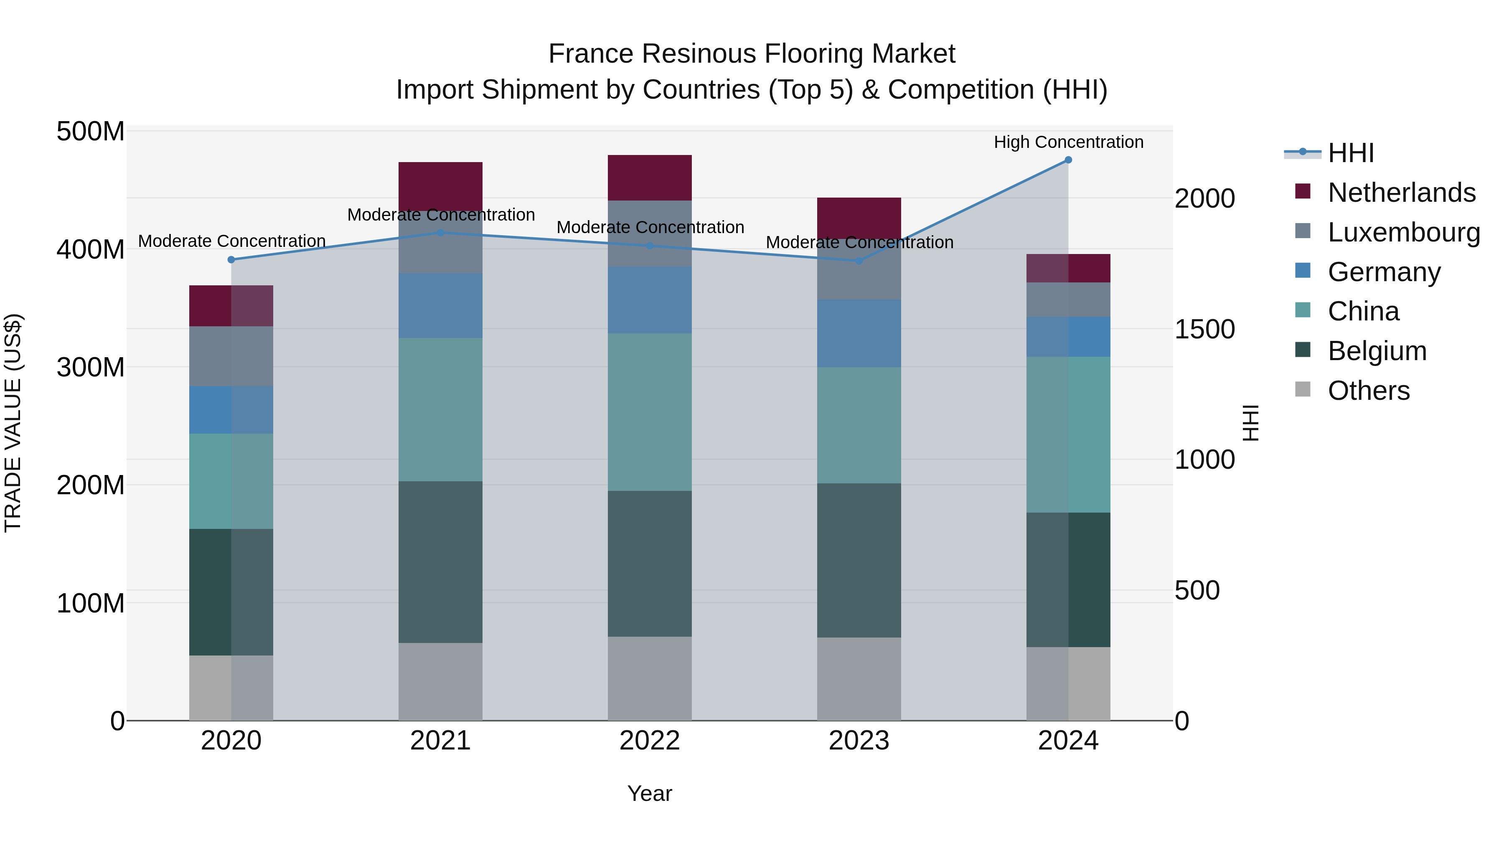Click the Netherlands segment of 2021 bar
1504x846 pixels.
[x=441, y=186]
